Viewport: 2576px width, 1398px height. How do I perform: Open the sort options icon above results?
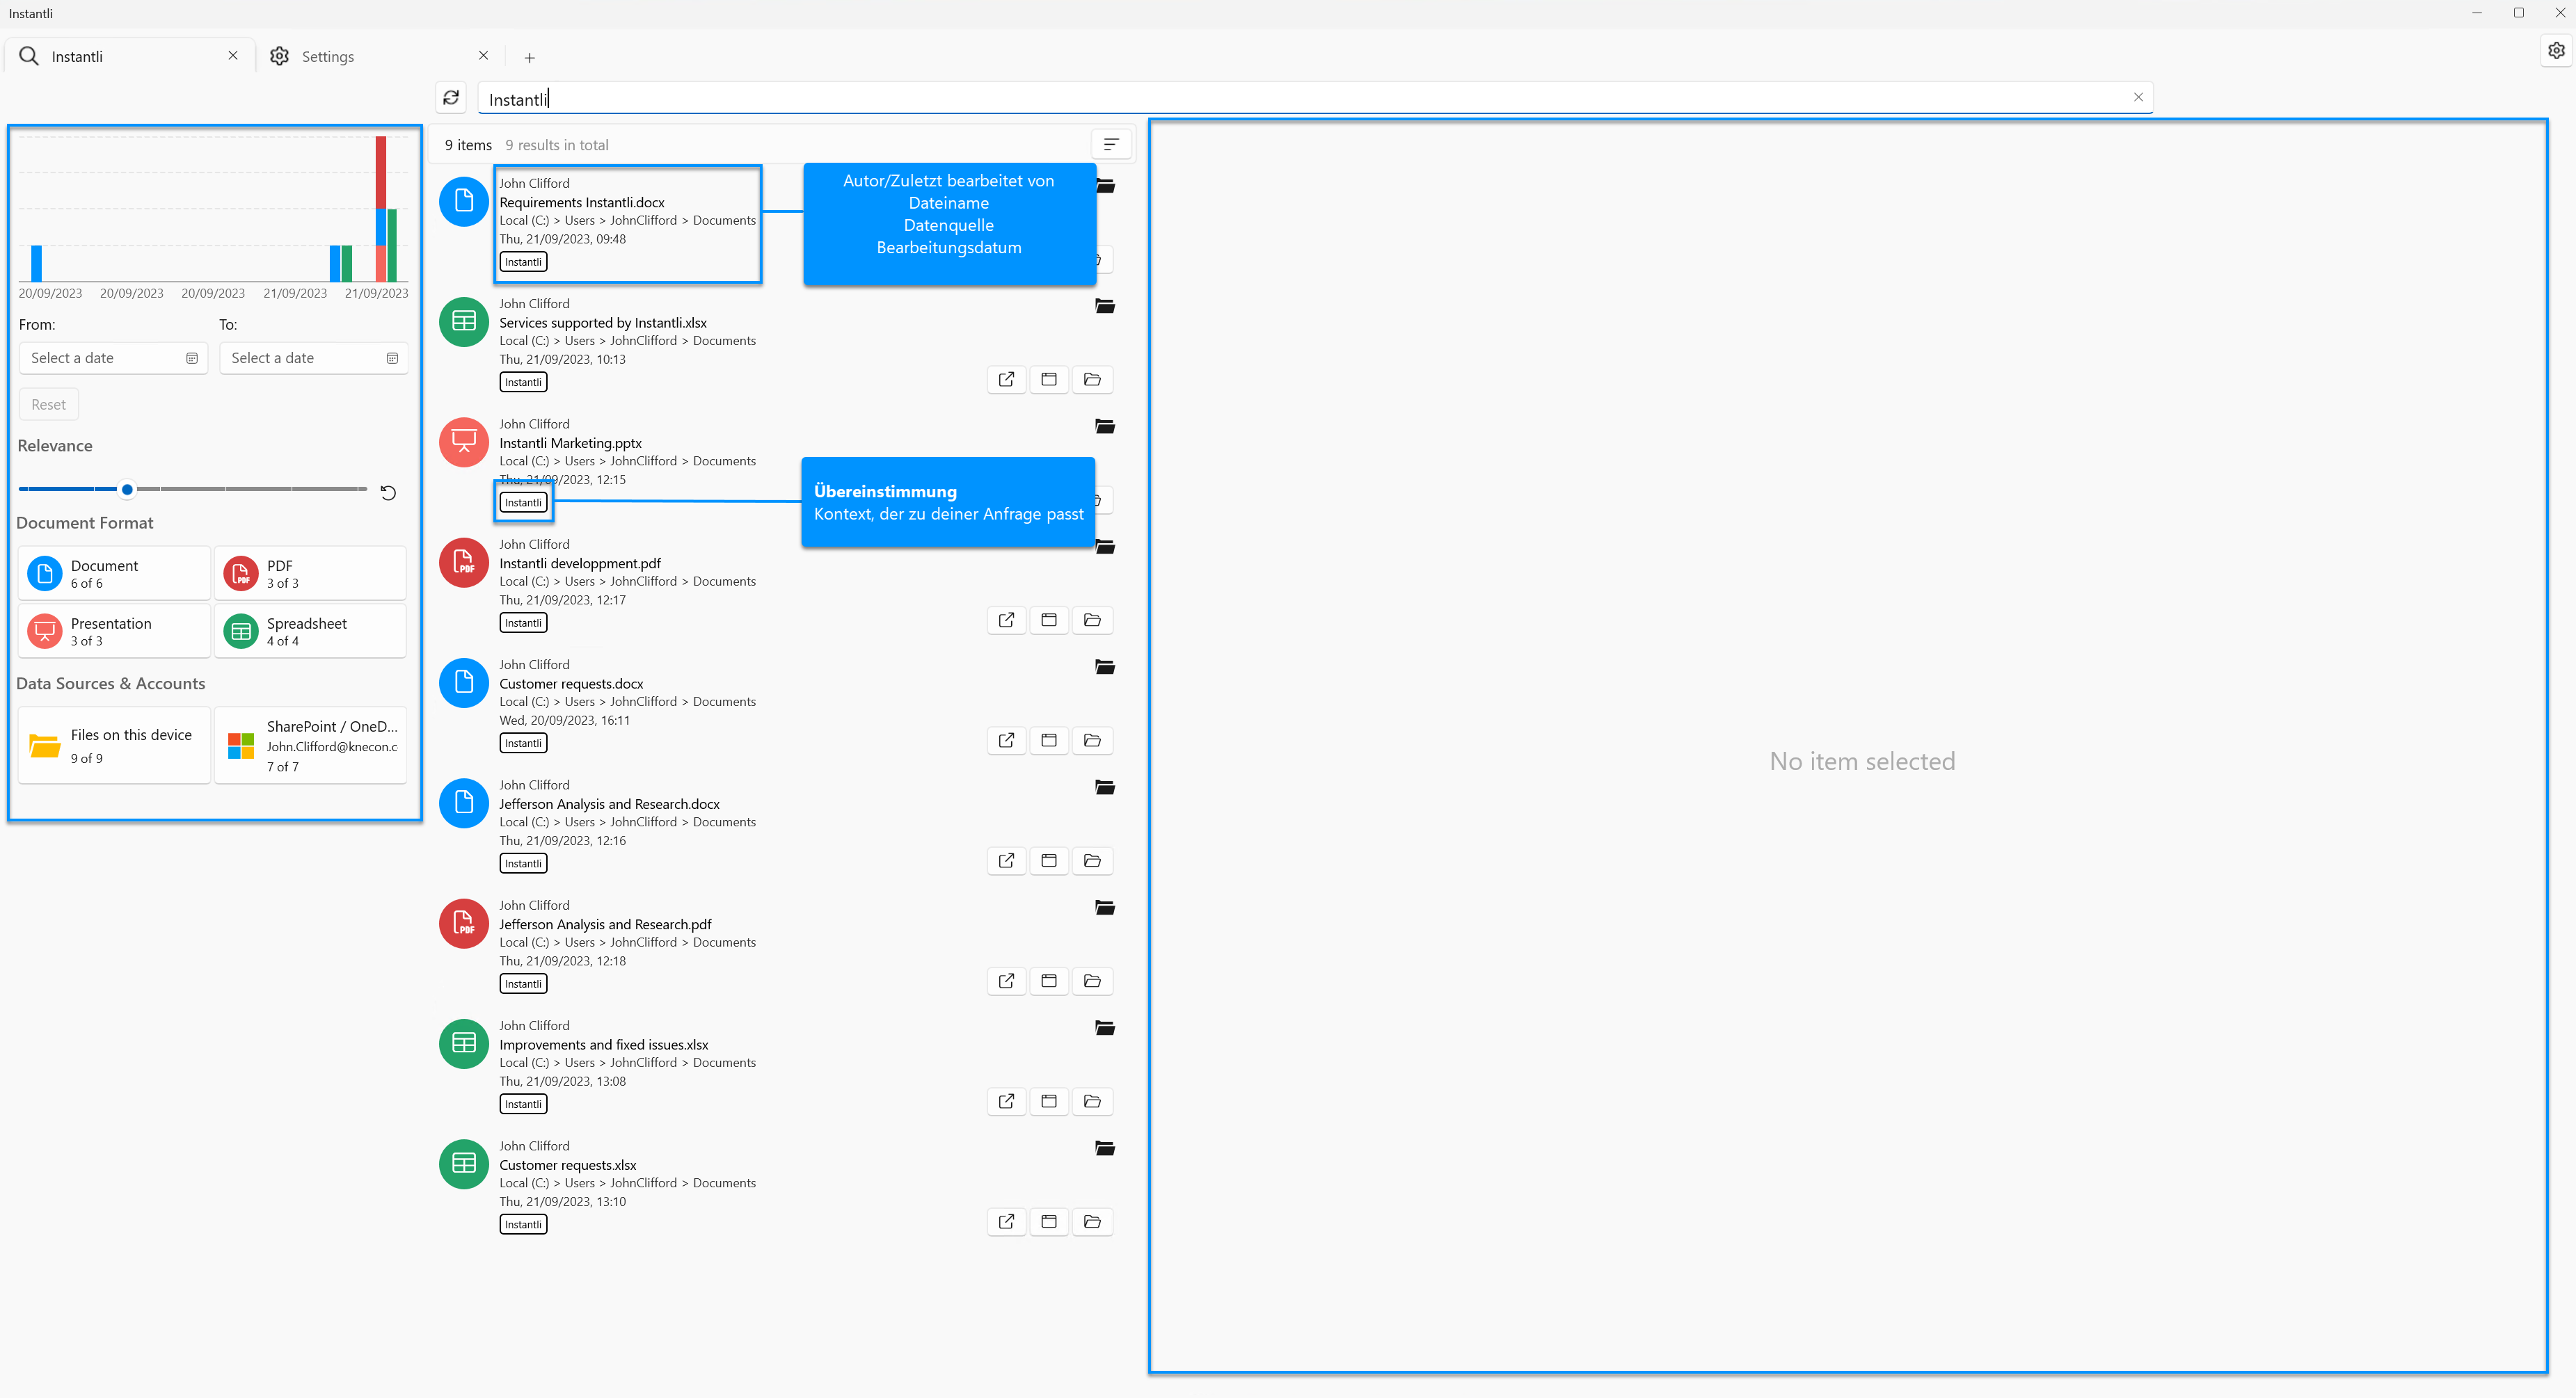[1111, 145]
